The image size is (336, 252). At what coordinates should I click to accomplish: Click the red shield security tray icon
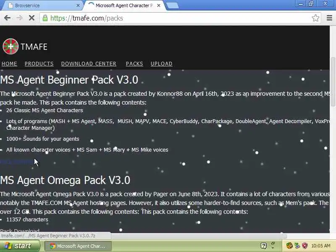[304, 246]
